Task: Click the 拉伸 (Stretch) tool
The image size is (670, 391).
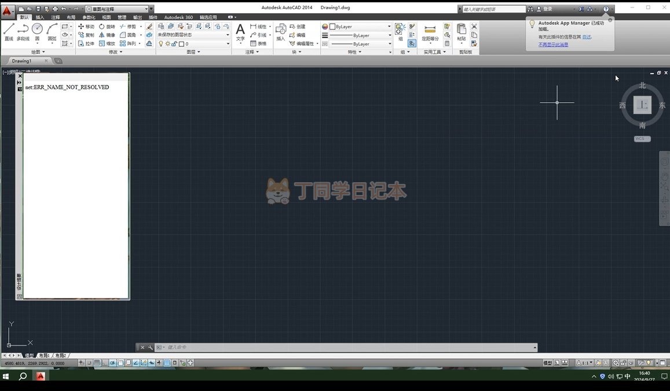Action: tap(86, 43)
